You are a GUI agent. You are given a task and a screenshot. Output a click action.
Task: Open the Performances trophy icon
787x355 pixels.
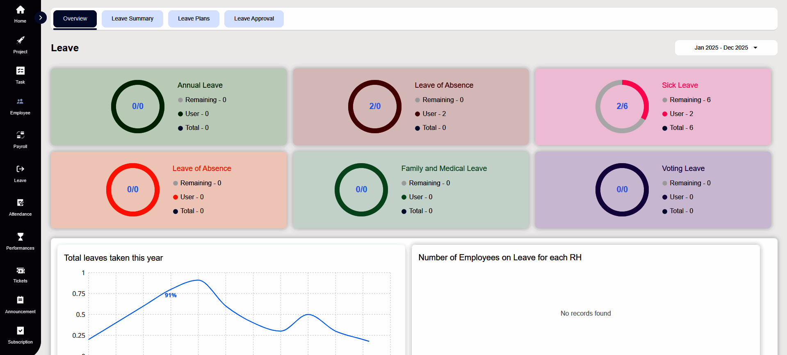coord(20,237)
